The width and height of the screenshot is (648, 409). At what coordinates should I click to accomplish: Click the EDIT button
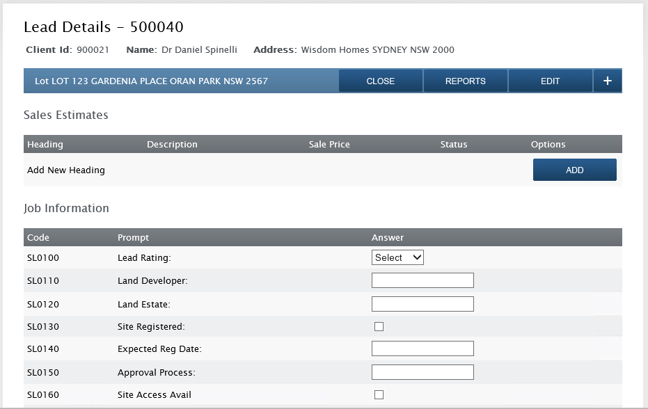(551, 81)
